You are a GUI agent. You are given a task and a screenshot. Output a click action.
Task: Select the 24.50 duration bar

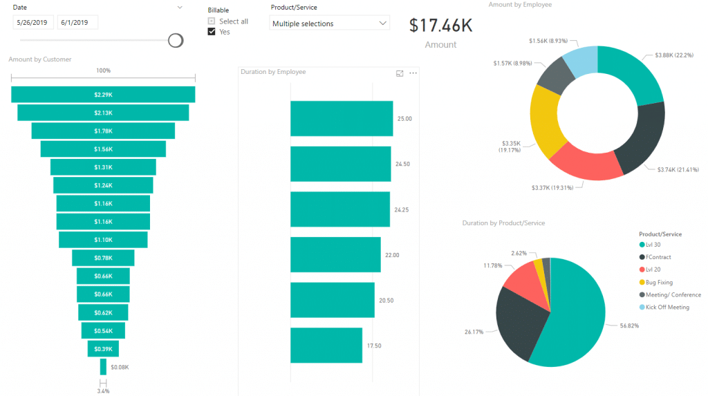340,164
